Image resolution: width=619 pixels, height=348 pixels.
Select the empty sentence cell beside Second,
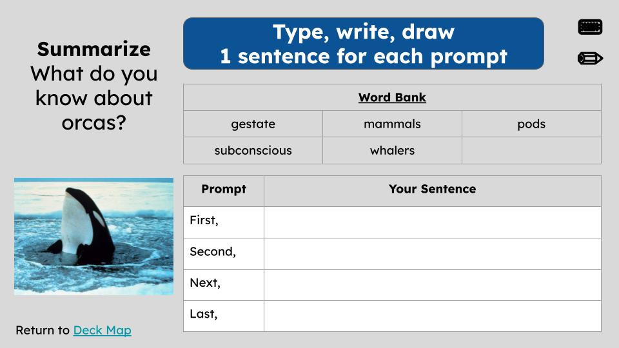432,254
